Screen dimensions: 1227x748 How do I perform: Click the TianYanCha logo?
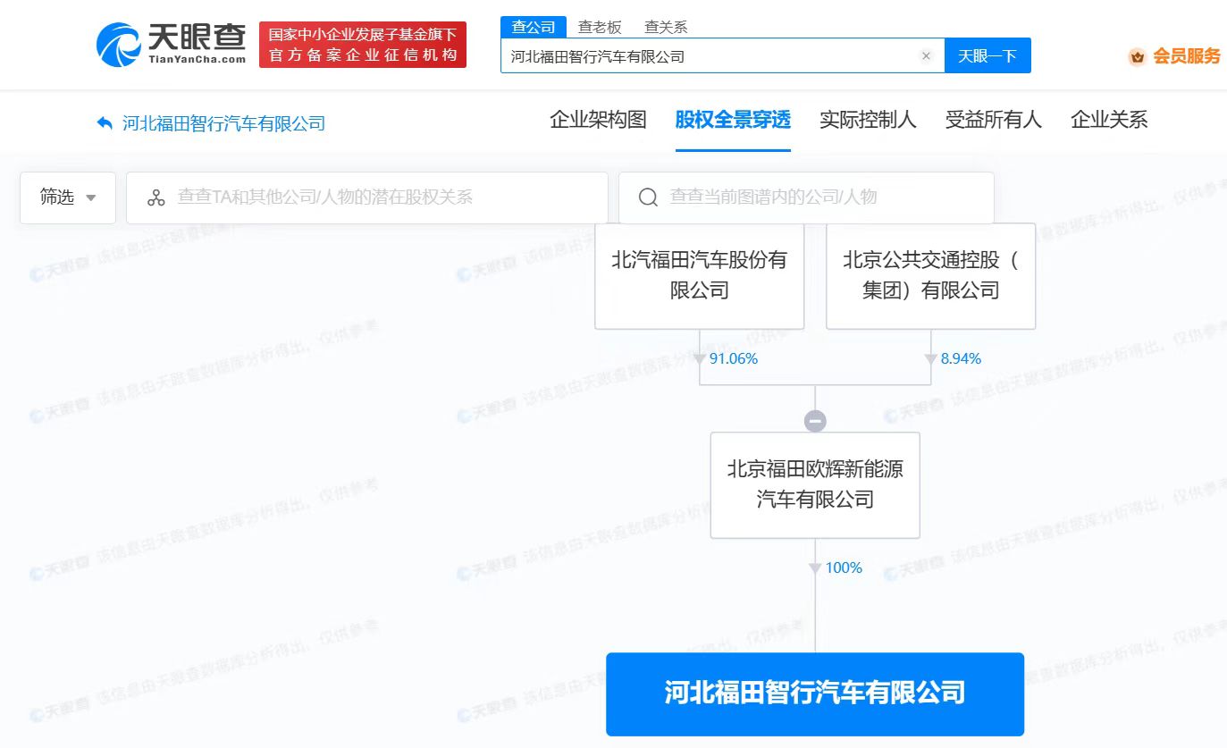click(x=172, y=45)
